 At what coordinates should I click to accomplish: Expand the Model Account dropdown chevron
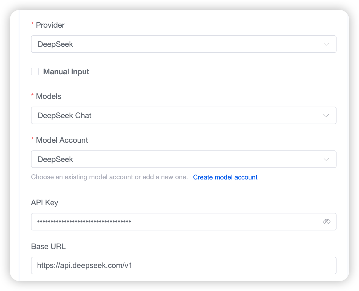click(x=326, y=159)
